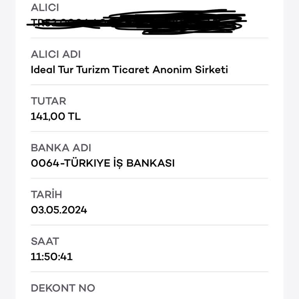Select the 0064-TÜRKIYE İŞ BANKASI value
This screenshot has width=299, height=299.
pos(102,163)
